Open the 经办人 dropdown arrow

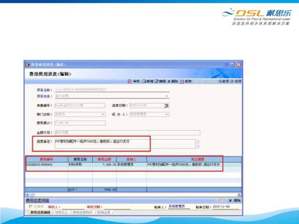[167, 114]
